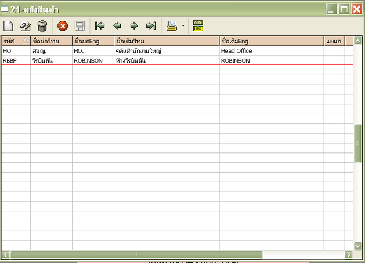Viewport: 365px width, 263px height.
Task: Click the ชื่อเต็มEng column header
Action: click(x=271, y=41)
